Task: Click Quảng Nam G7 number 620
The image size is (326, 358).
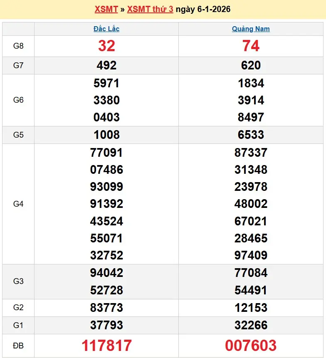Action: [251, 65]
